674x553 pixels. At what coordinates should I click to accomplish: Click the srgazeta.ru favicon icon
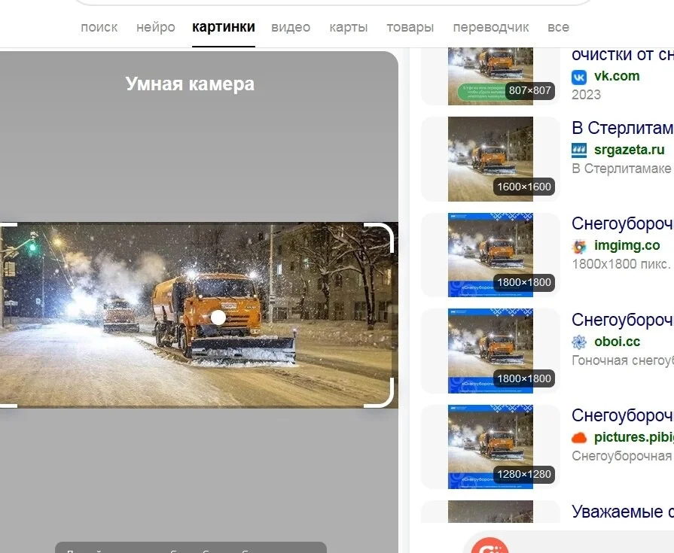coord(579,150)
